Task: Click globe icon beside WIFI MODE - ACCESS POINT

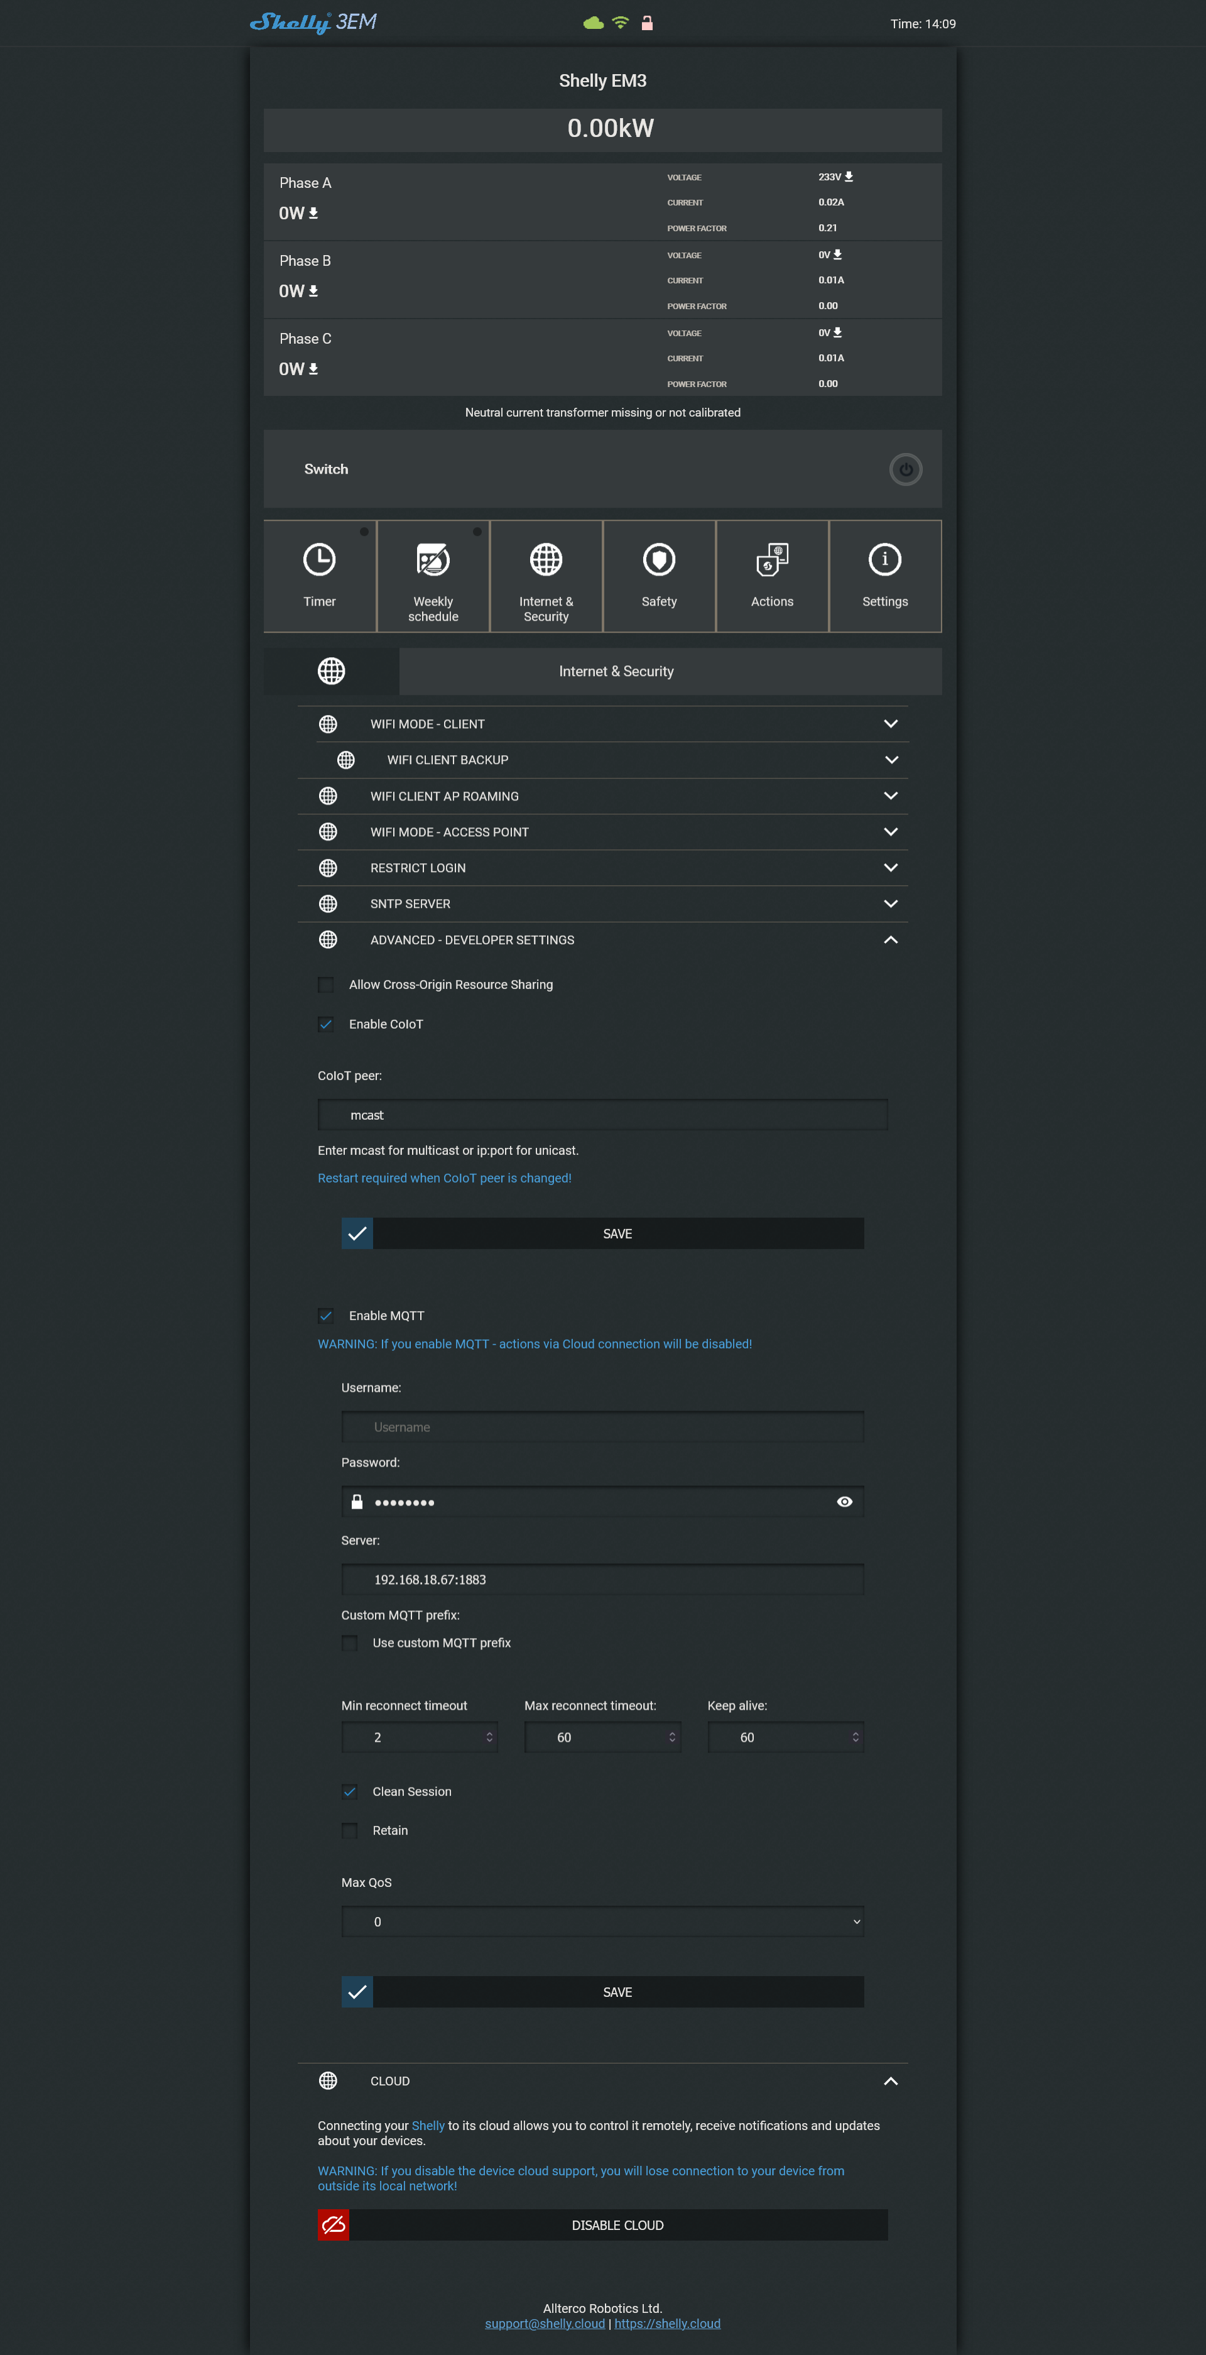Action: coord(328,832)
